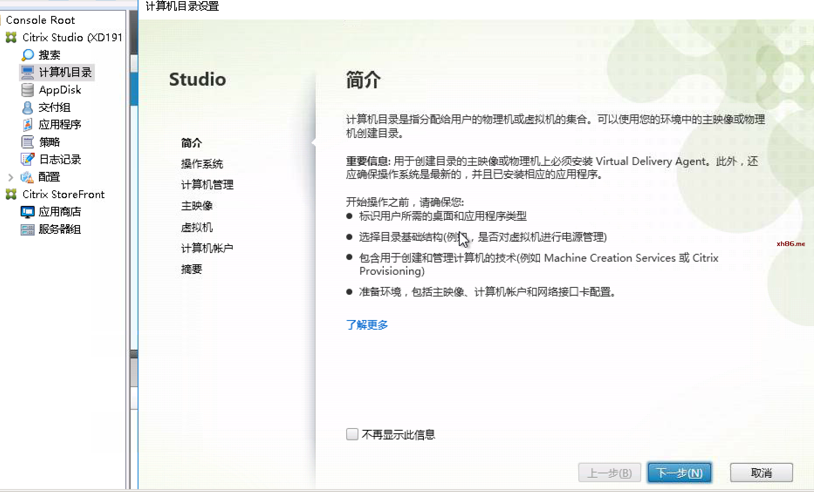The height and width of the screenshot is (492, 814).
Task: Select the Machine Catalogs computer icon
Action: (27, 72)
